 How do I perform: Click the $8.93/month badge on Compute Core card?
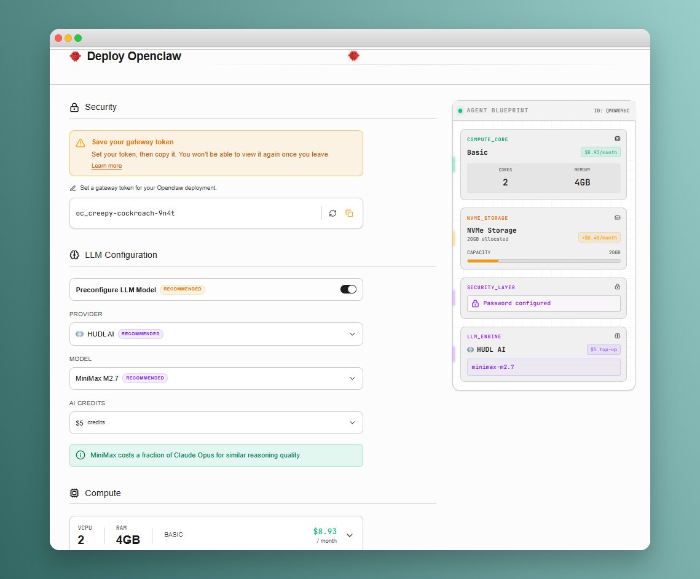pyautogui.click(x=600, y=152)
